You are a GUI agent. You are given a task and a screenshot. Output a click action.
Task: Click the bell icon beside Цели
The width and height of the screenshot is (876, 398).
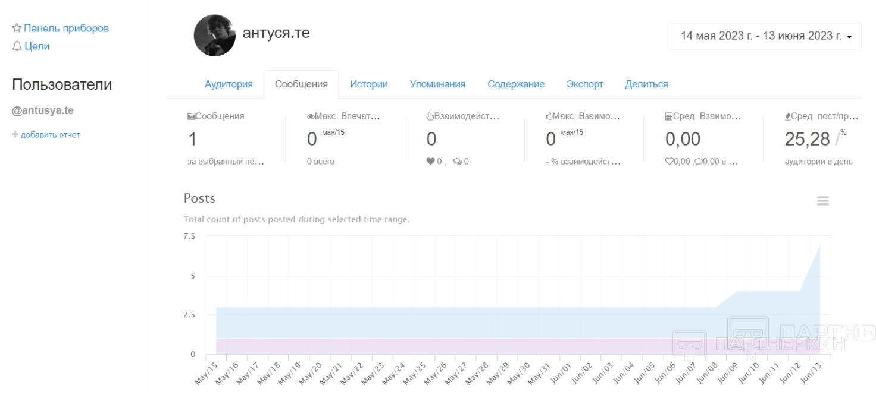click(x=17, y=46)
